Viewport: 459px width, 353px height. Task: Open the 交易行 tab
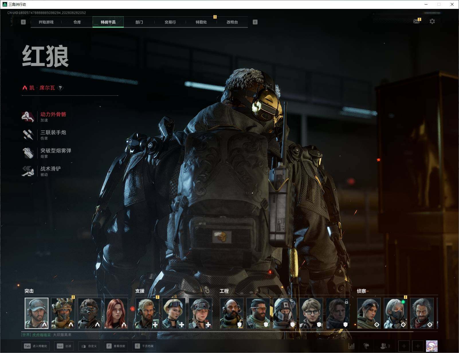coord(170,22)
